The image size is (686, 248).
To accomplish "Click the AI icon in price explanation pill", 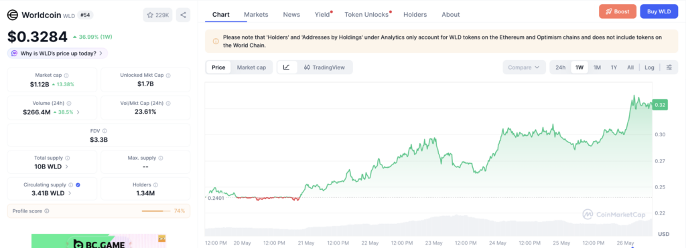I will tap(15, 53).
